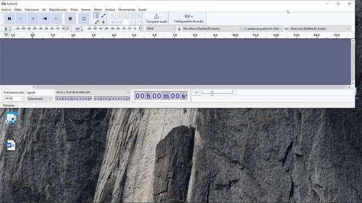Click Silence audio selection icon
This screenshot has width=362, height=203.
(x=119, y=22)
